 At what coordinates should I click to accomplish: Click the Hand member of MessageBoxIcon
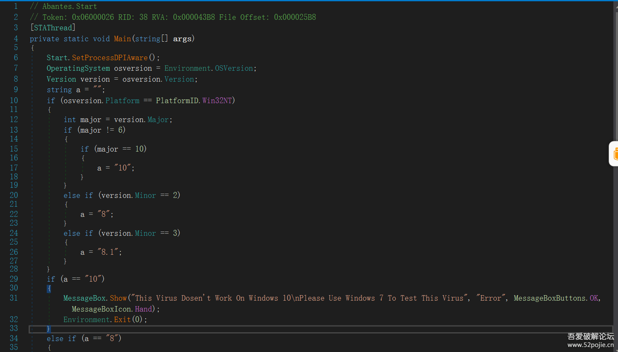tap(143, 309)
